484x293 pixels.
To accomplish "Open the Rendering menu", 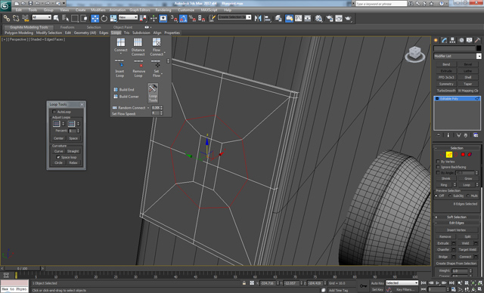I will coord(163,10).
